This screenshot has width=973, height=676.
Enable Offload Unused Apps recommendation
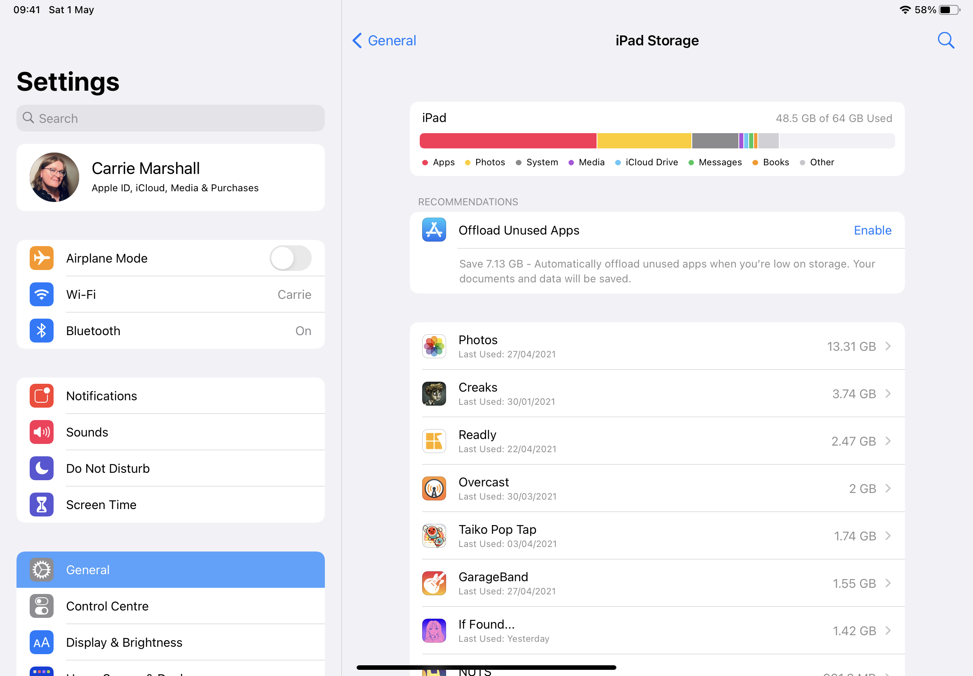[x=872, y=230]
